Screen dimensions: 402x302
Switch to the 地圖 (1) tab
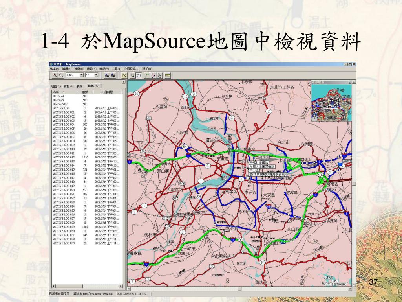click(x=56, y=86)
